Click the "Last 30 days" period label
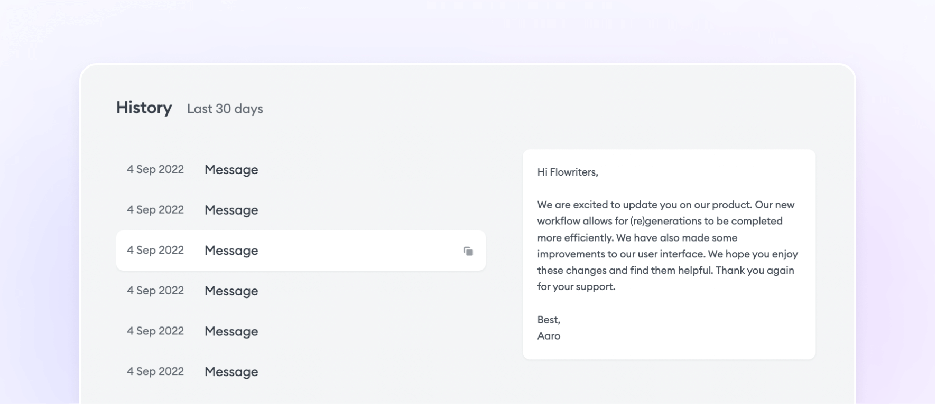Screen dimensions: 936x404 point(225,109)
